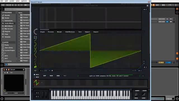Open Packs in Places
The image size is (179, 101).
[7, 45]
